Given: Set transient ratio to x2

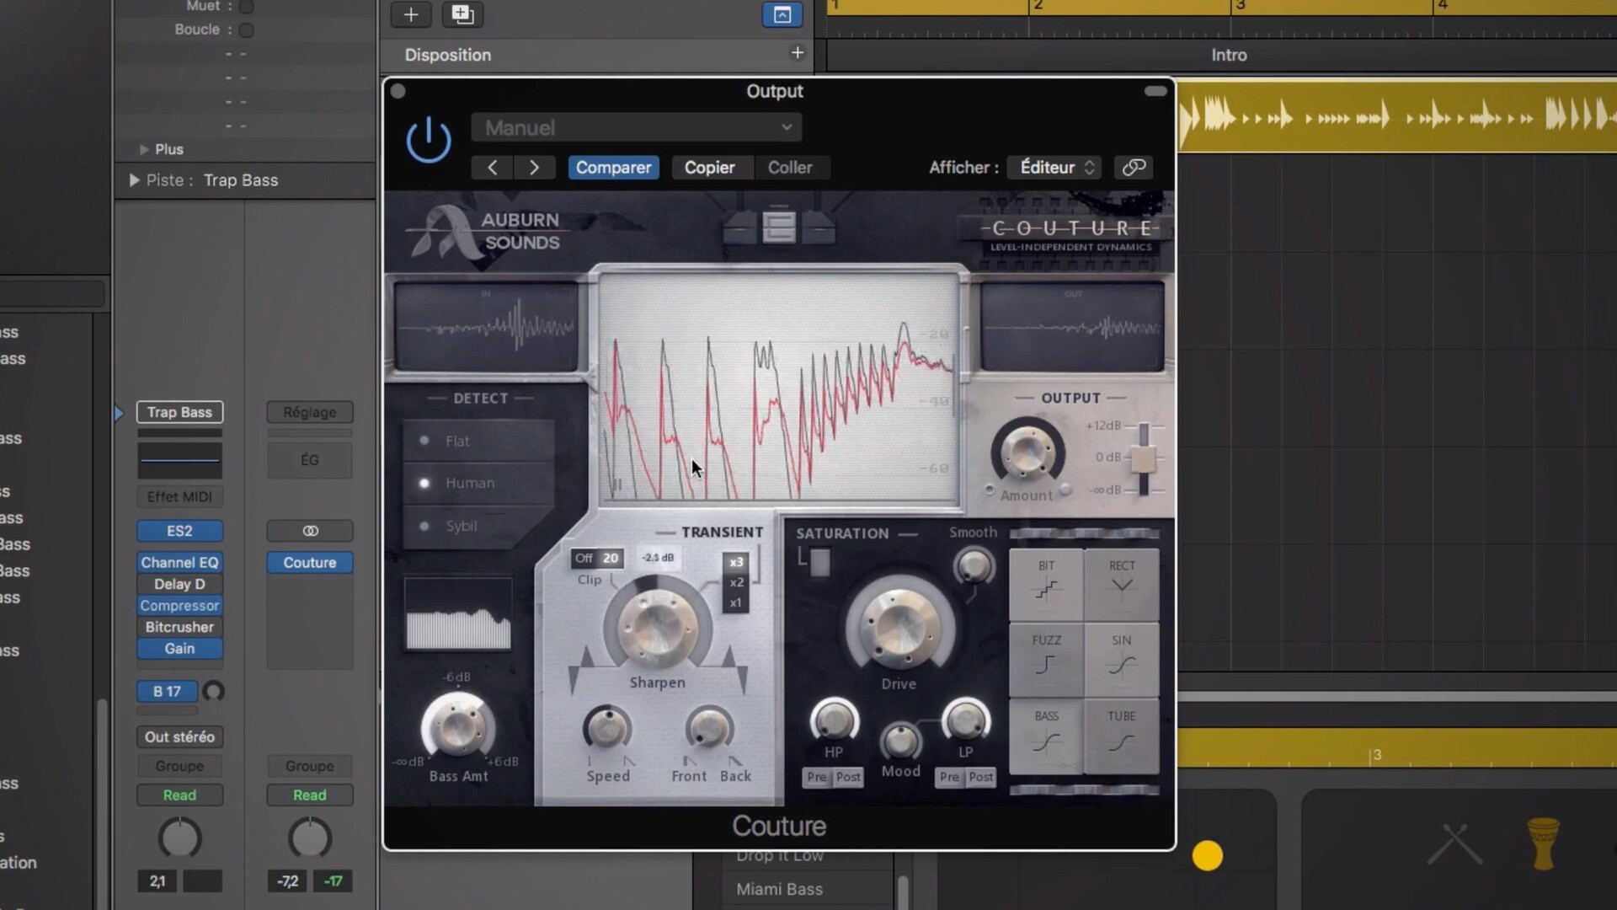Looking at the screenshot, I should point(736,582).
